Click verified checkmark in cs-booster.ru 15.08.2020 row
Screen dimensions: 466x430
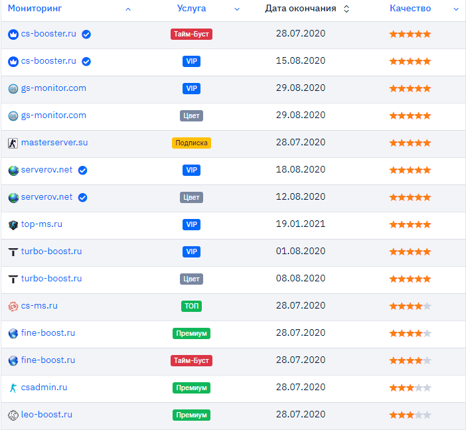pyautogui.click(x=86, y=62)
